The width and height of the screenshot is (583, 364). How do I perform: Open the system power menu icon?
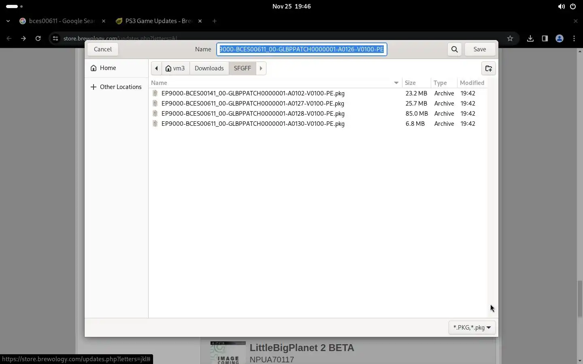pyautogui.click(x=573, y=6)
